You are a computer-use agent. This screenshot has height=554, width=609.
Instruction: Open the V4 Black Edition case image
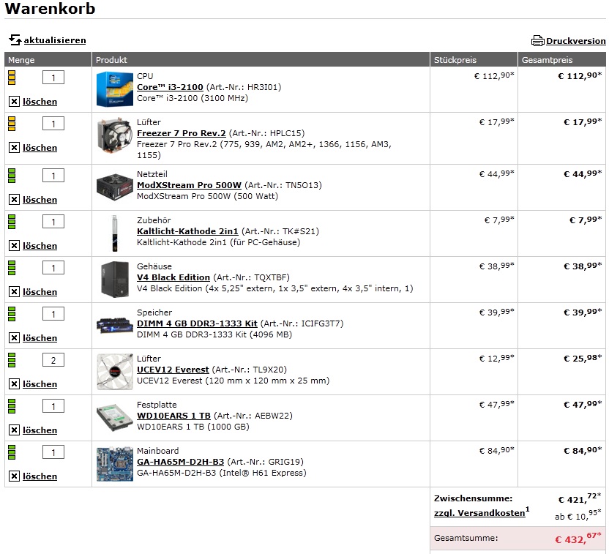(115, 280)
